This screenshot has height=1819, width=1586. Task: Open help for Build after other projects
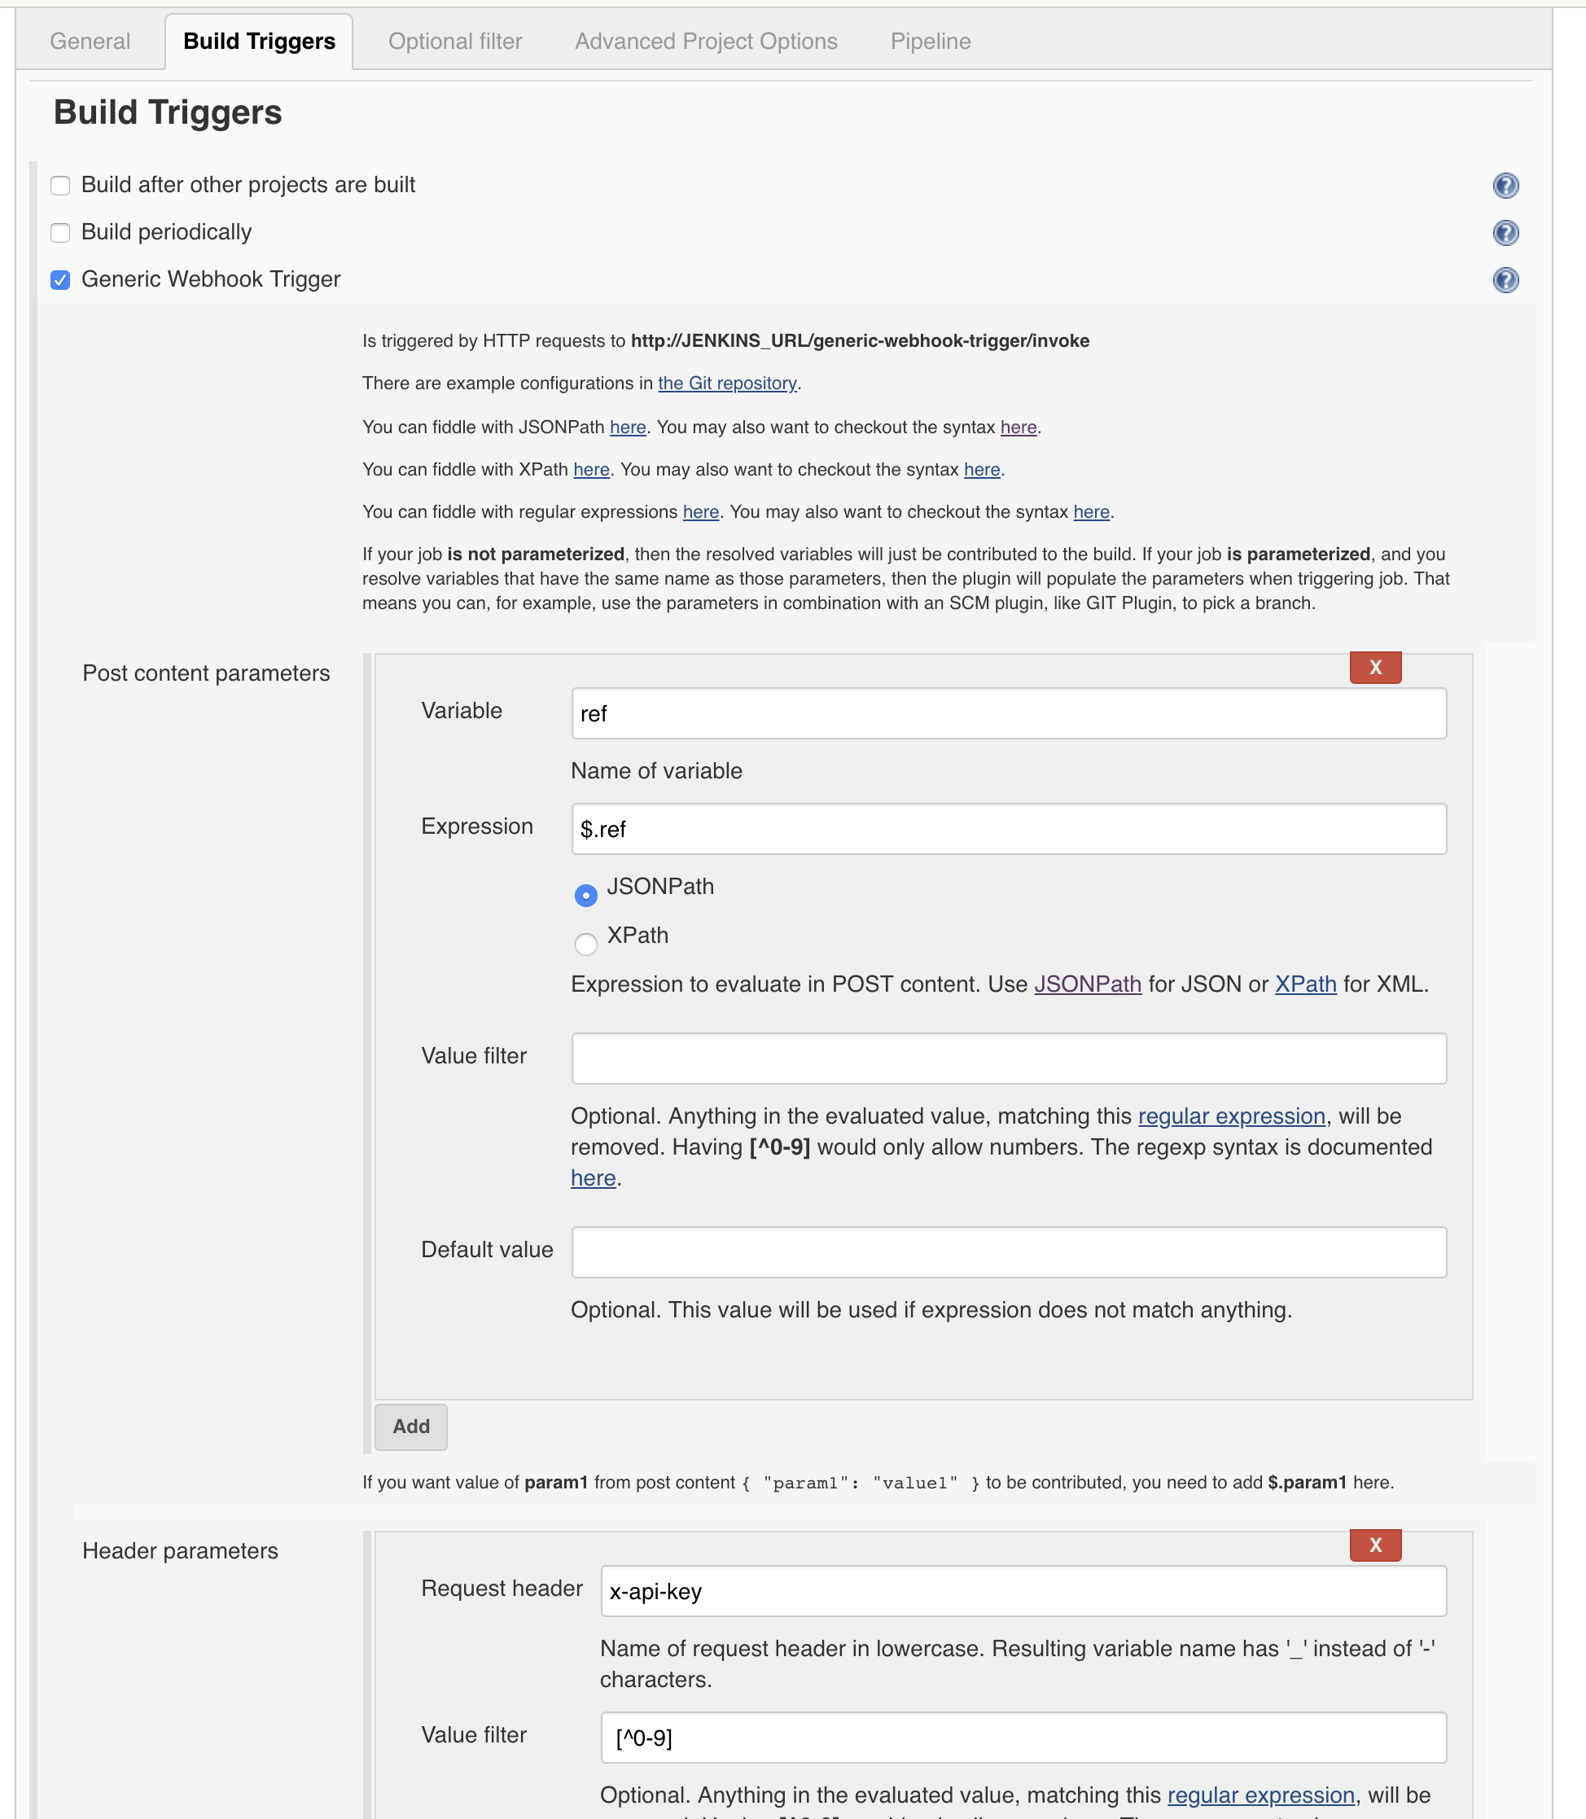pos(1505,185)
